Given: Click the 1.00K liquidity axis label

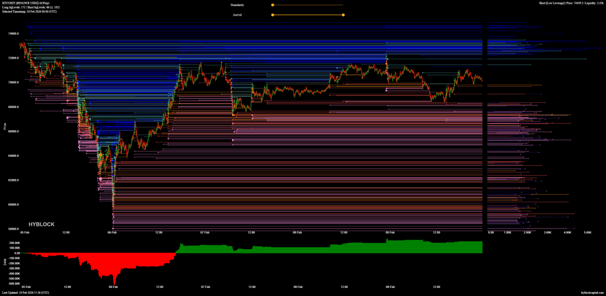Looking at the screenshot, I should pyautogui.click(x=508, y=233).
